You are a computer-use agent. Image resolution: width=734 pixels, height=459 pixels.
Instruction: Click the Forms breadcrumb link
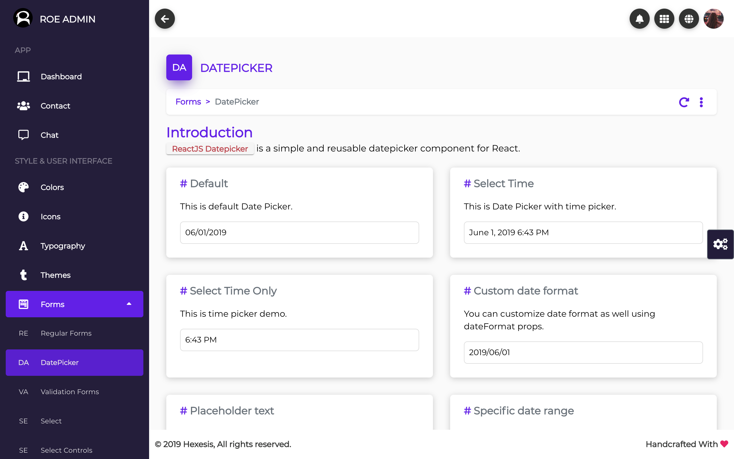pyautogui.click(x=188, y=102)
